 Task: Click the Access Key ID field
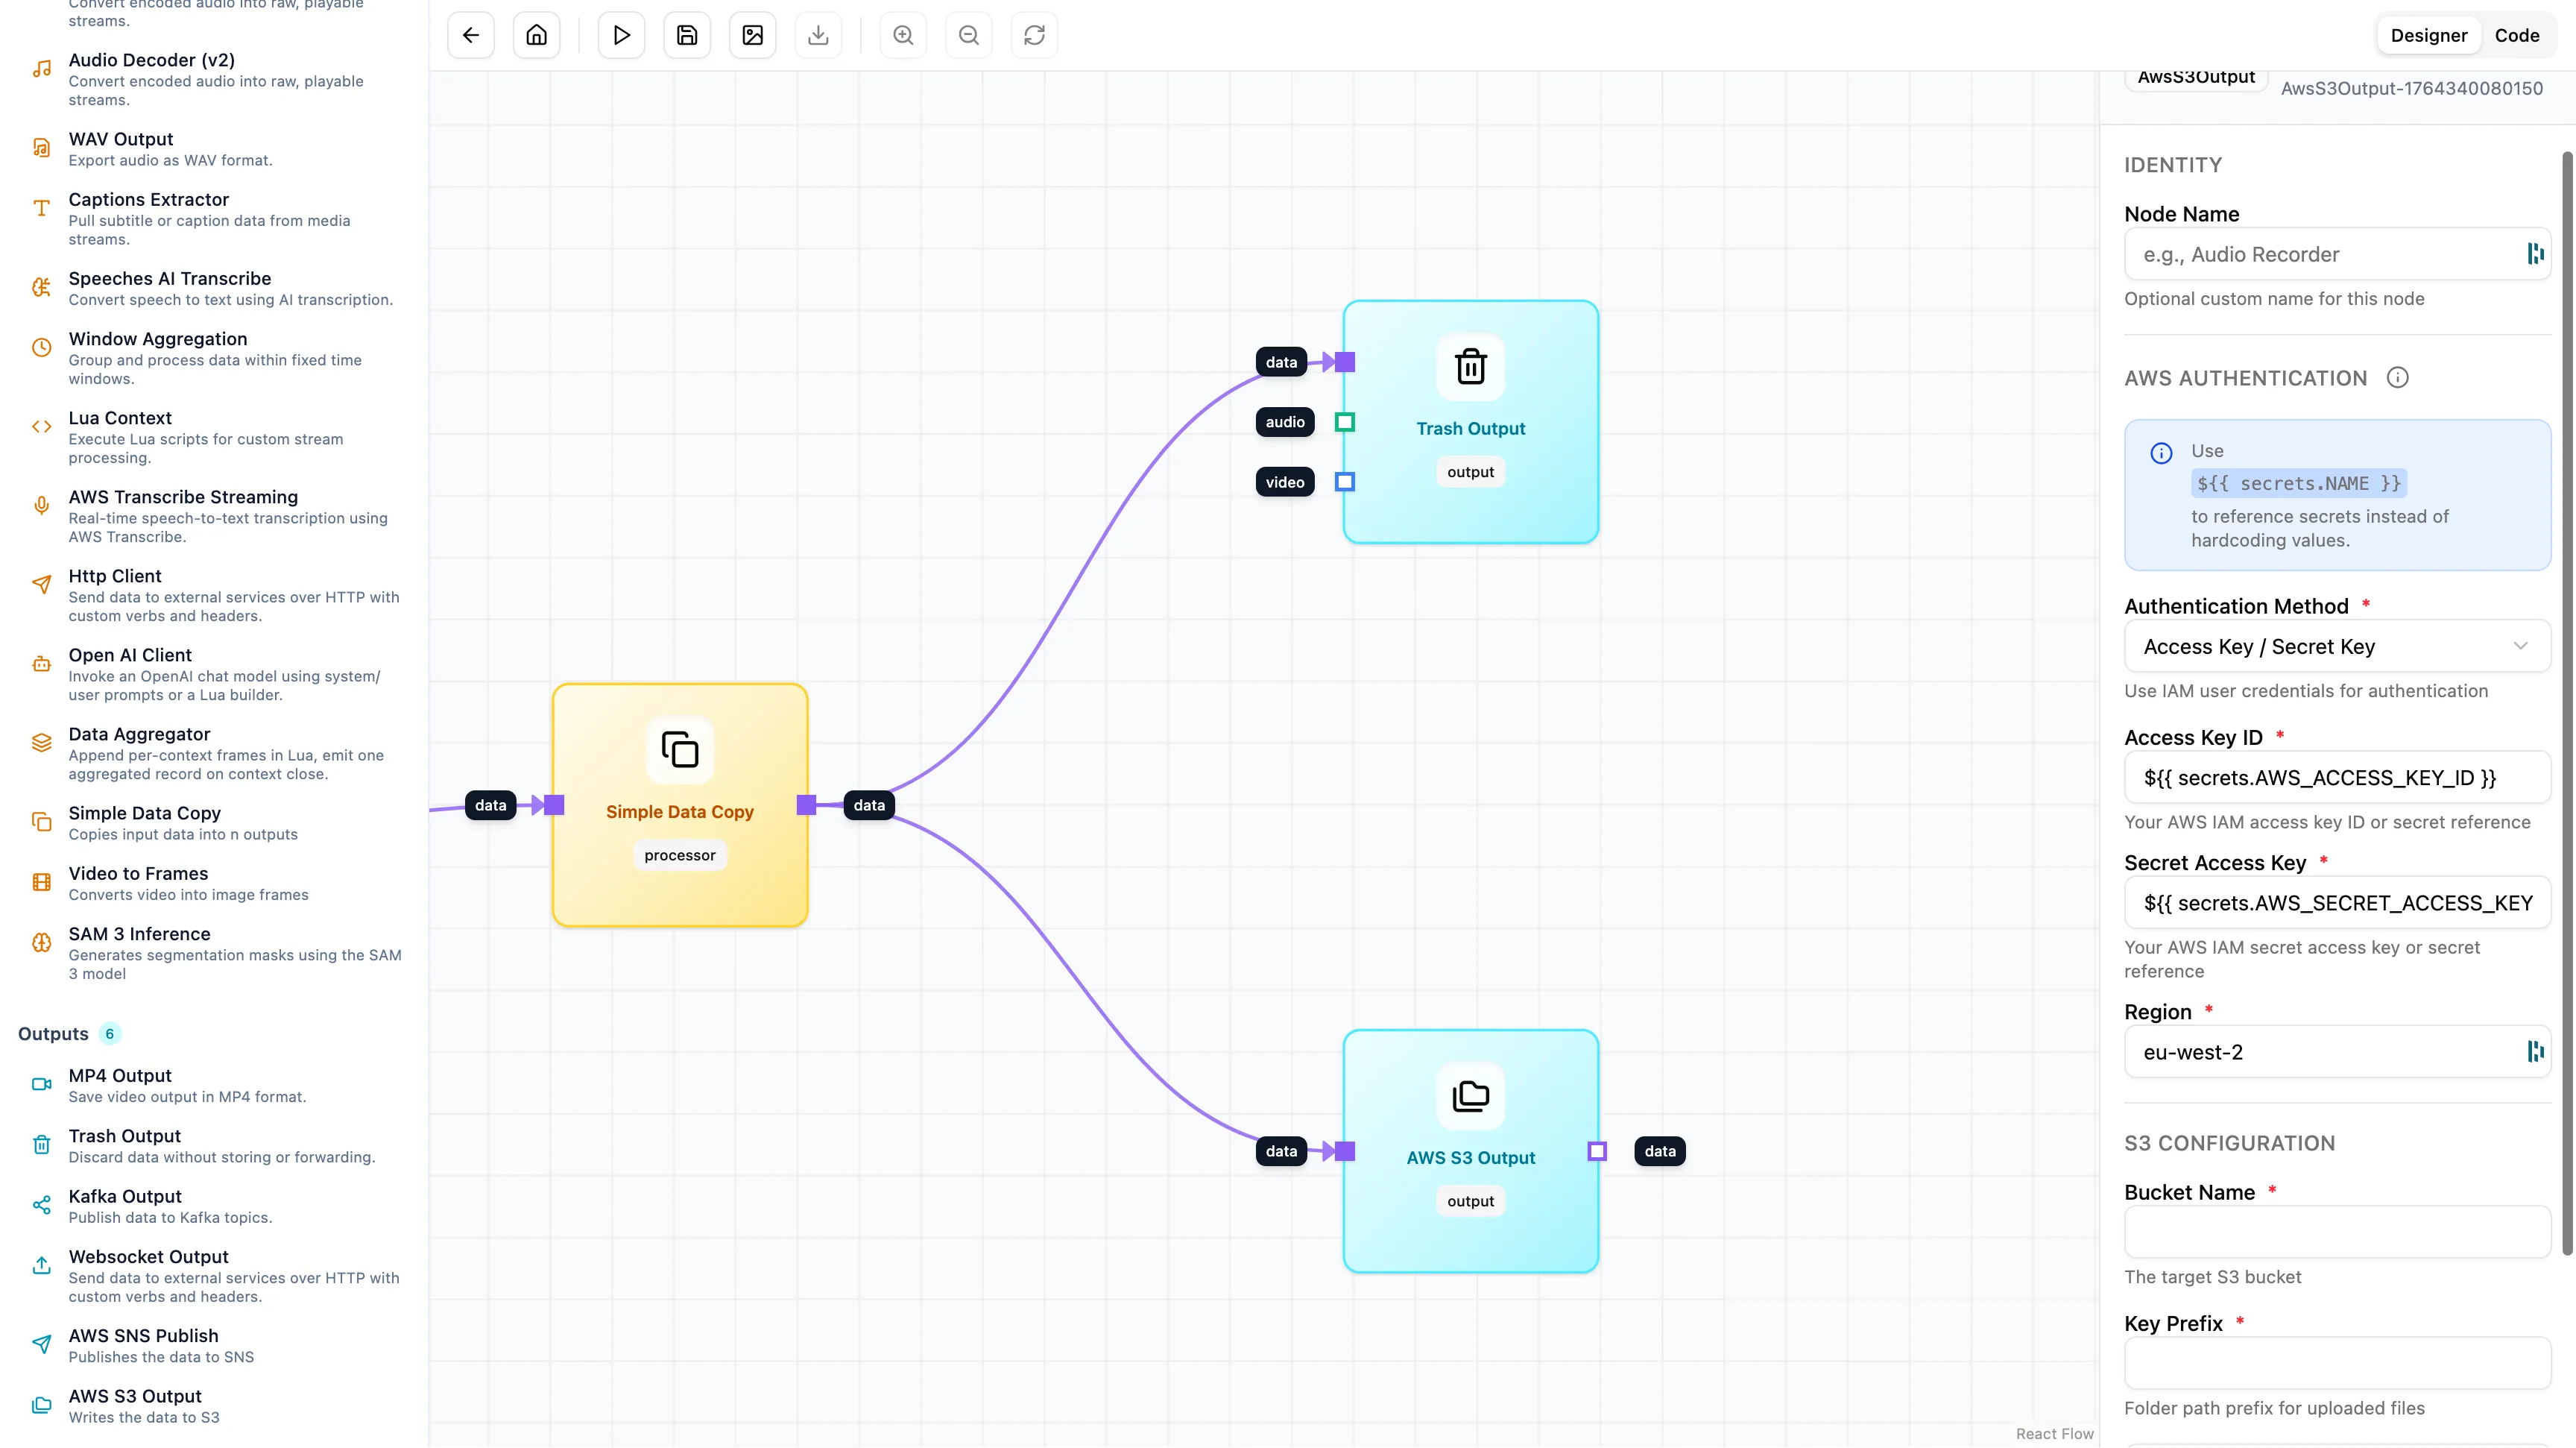(2337, 778)
